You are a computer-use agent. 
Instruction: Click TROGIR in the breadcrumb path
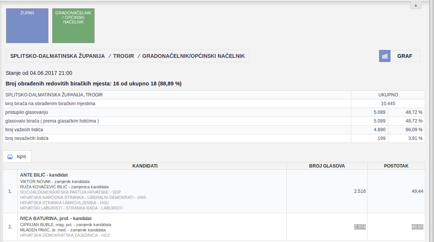[x=123, y=56]
